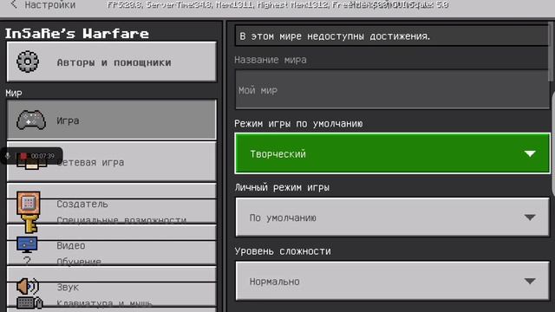This screenshot has height=312, width=555.
Task: Click the keyboard and mouse icon
Action: point(29,302)
